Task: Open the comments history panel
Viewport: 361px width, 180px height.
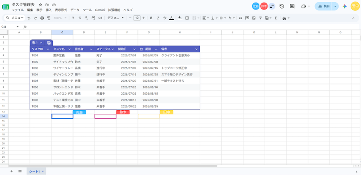Action: pos(292,6)
